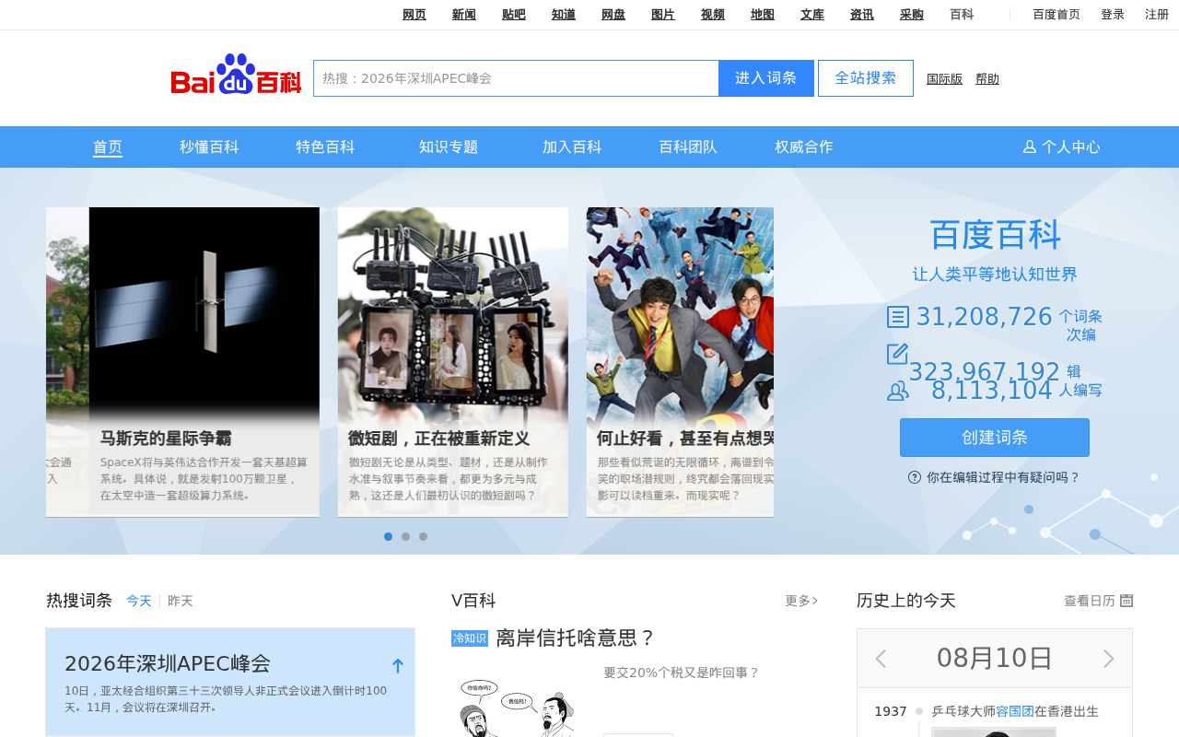
Task: Click the edits count pencil icon
Action: click(898, 354)
